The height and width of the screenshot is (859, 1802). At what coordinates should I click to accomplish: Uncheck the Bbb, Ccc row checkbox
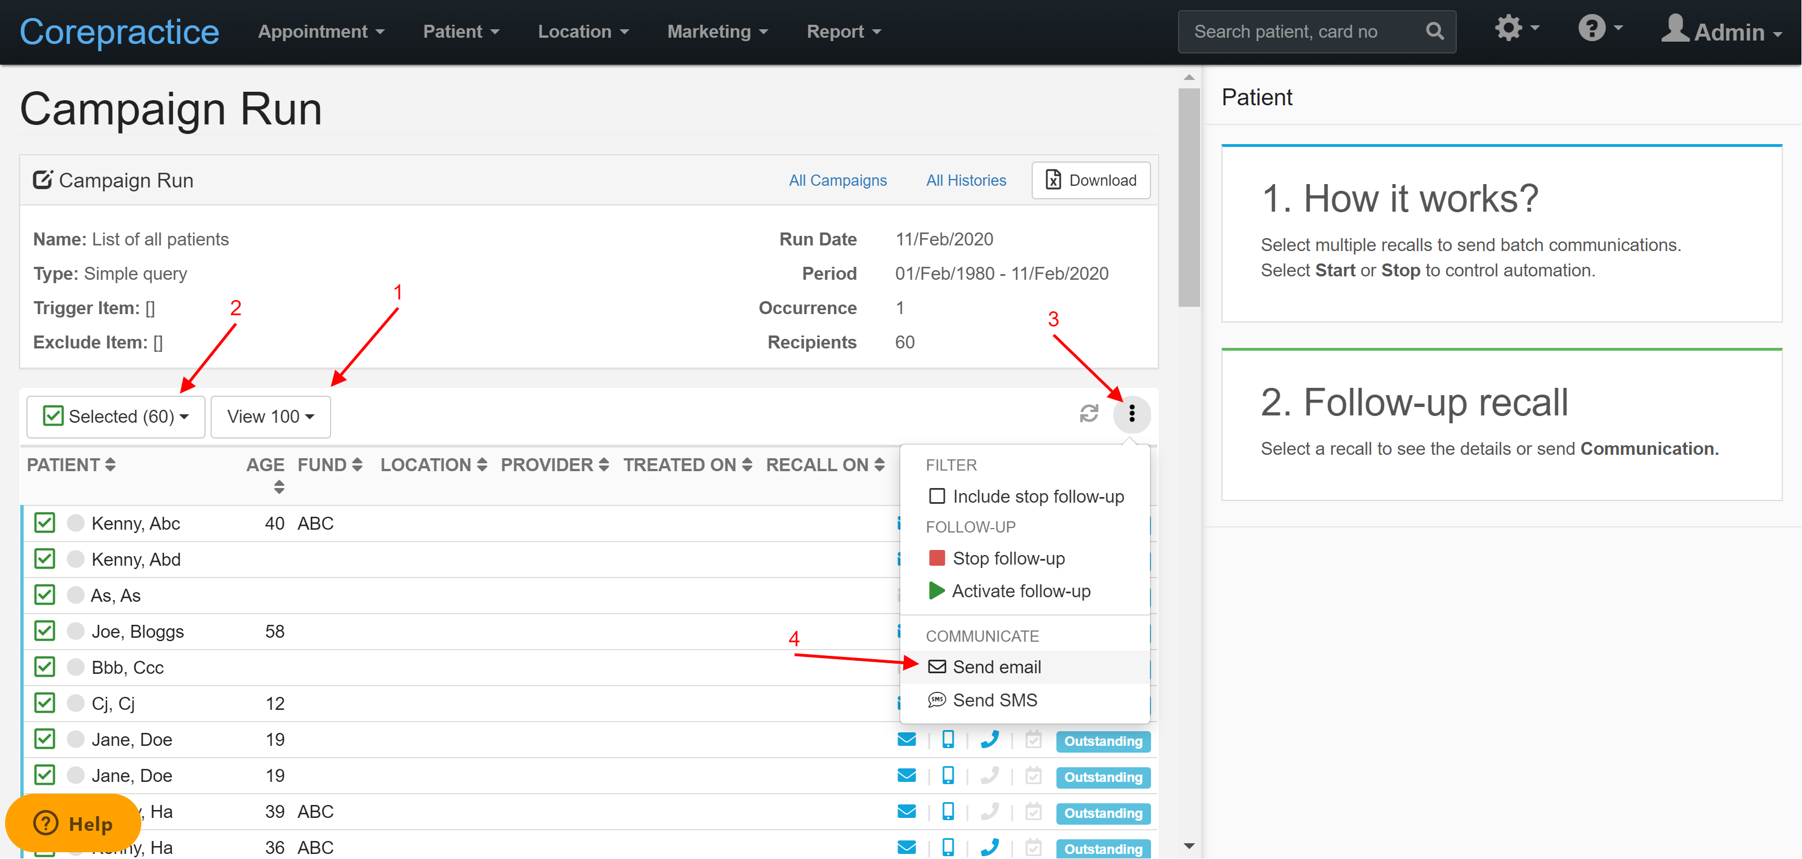[x=45, y=668]
